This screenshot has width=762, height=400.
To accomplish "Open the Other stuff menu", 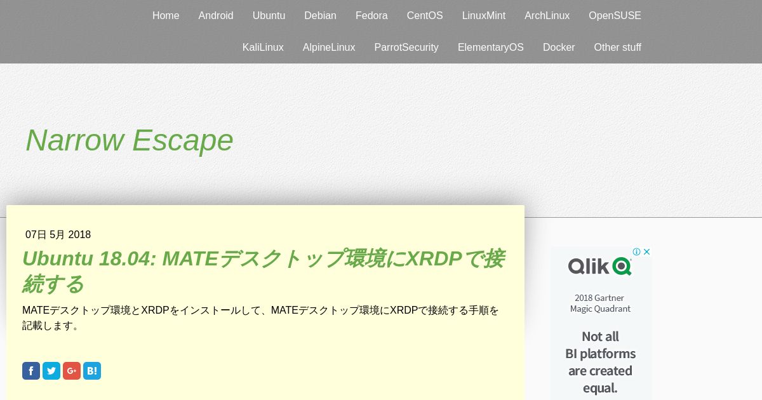I will 617,48.
